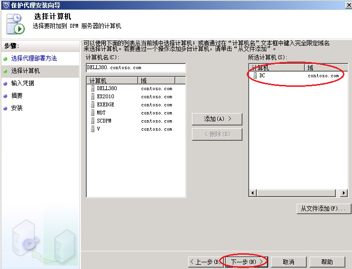Select EX2010 row name text
The width and height of the screenshot is (352, 269).
coord(106,96)
